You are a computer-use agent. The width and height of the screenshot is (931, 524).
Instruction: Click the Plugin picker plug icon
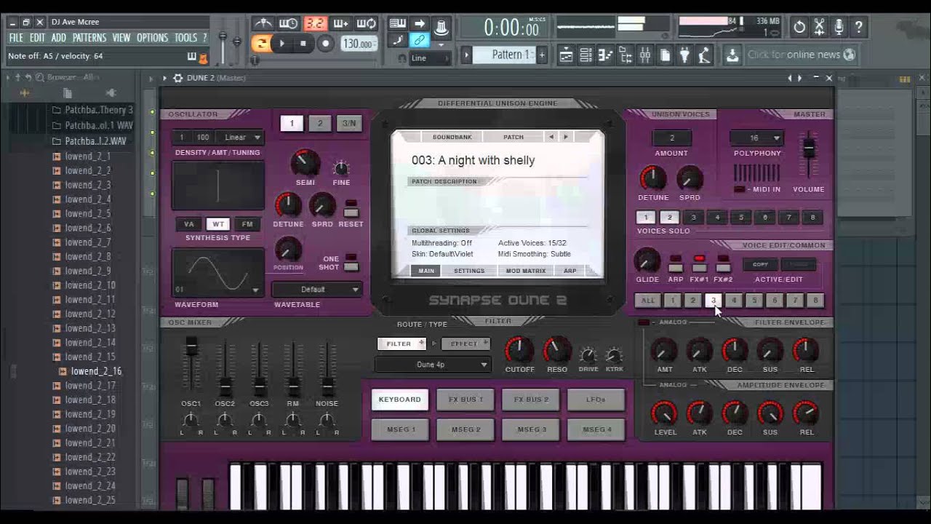[684, 56]
